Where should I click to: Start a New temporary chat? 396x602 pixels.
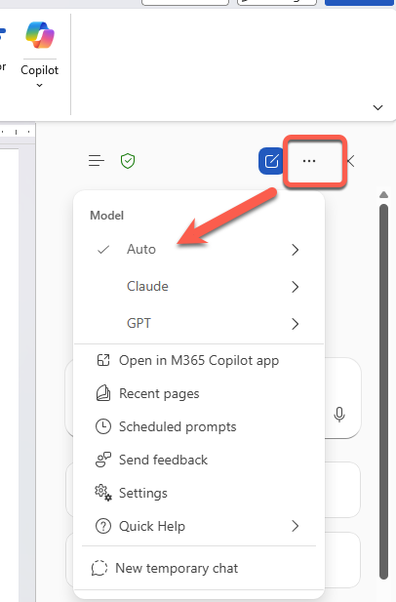[198, 568]
